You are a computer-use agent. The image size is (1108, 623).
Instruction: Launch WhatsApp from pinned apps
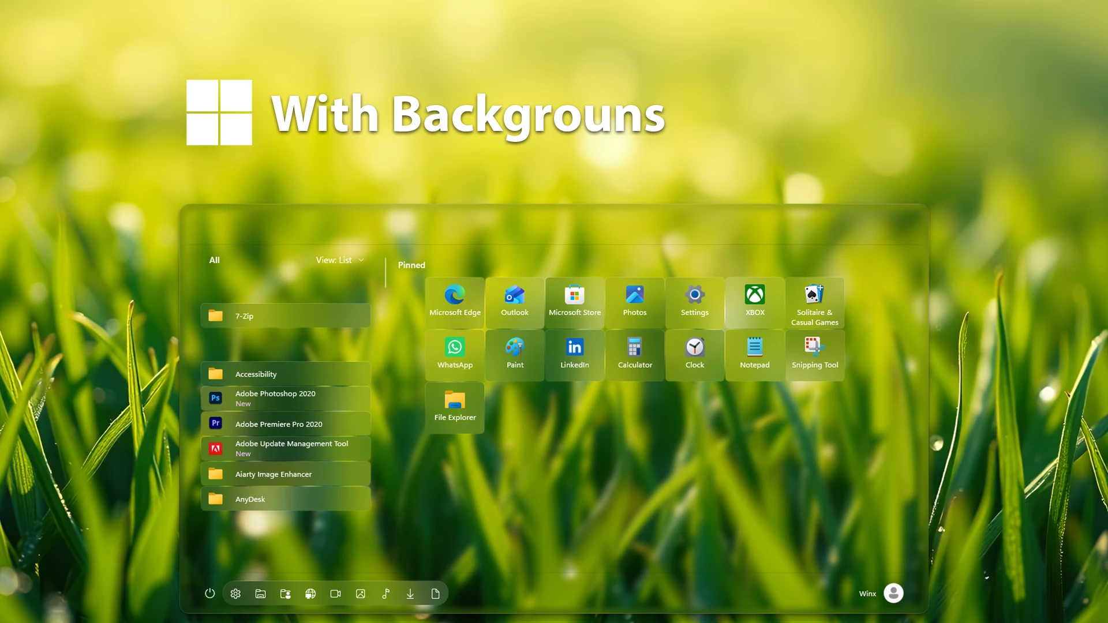pos(455,355)
